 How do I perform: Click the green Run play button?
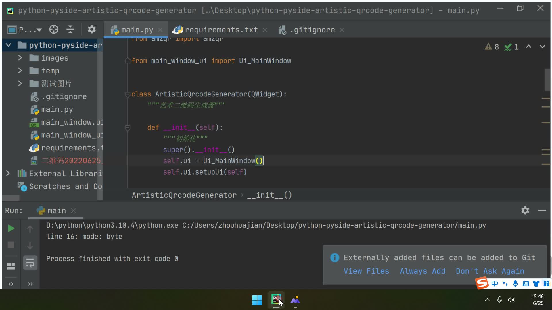pyautogui.click(x=11, y=228)
